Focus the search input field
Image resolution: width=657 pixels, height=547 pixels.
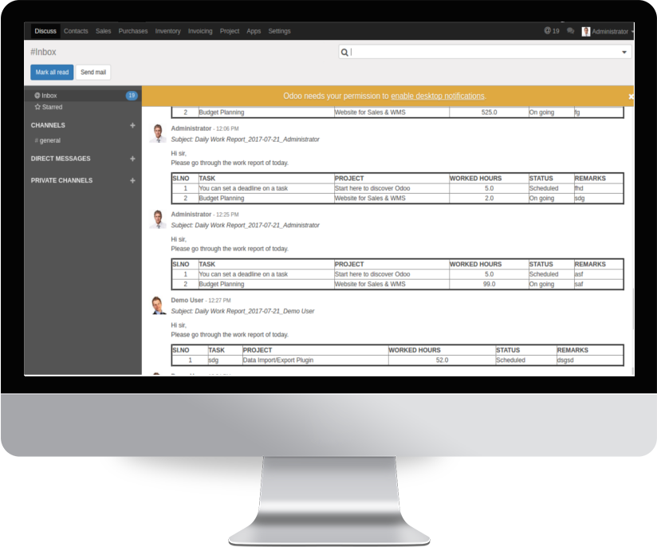484,53
